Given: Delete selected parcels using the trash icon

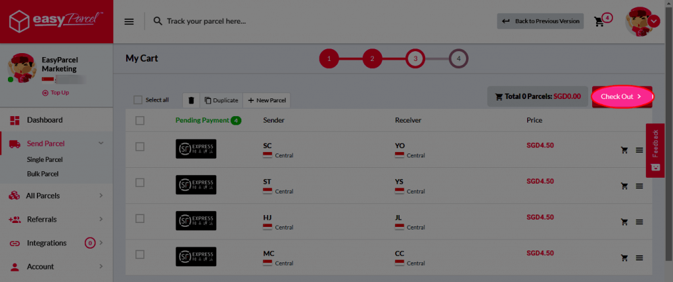Looking at the screenshot, I should point(191,100).
